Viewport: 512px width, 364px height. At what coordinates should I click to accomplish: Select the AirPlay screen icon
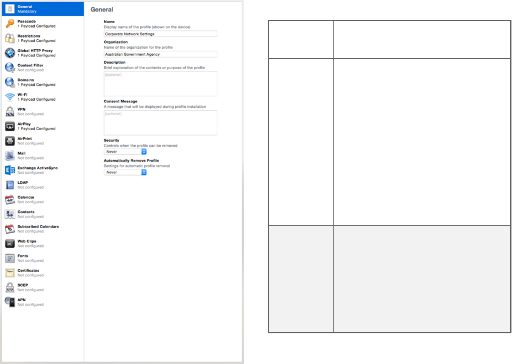point(10,126)
